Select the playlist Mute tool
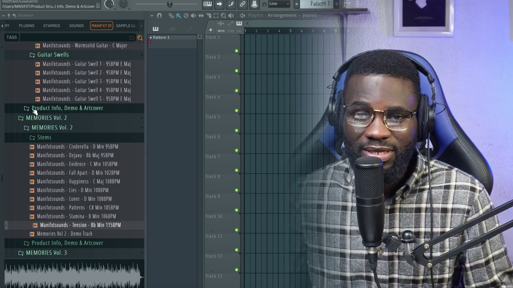The width and height of the screenshot is (513, 288). coord(194,16)
